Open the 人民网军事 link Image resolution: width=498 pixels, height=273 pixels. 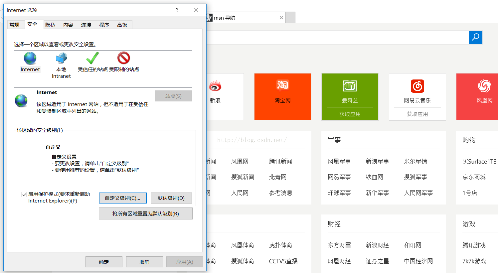(x=418, y=193)
